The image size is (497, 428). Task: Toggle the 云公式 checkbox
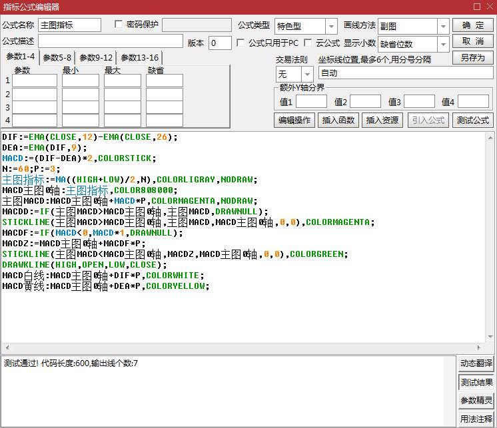pos(307,43)
